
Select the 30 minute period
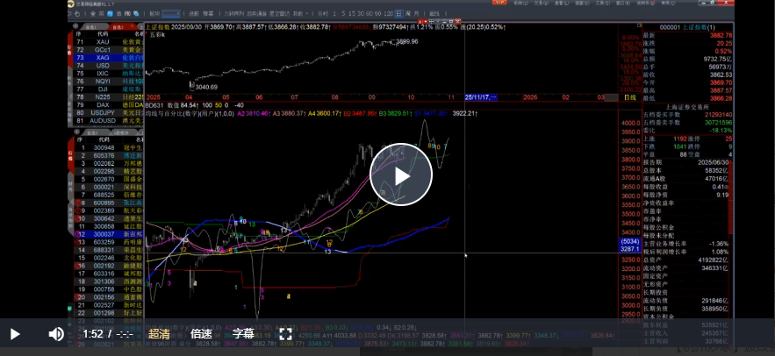click(361, 14)
